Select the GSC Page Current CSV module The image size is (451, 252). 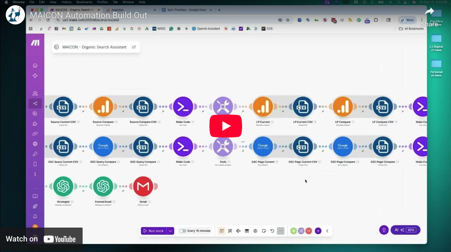point(303,147)
